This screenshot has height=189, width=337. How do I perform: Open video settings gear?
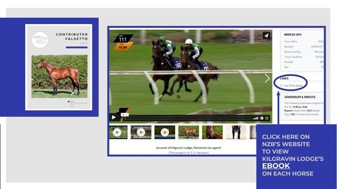tap(262, 118)
